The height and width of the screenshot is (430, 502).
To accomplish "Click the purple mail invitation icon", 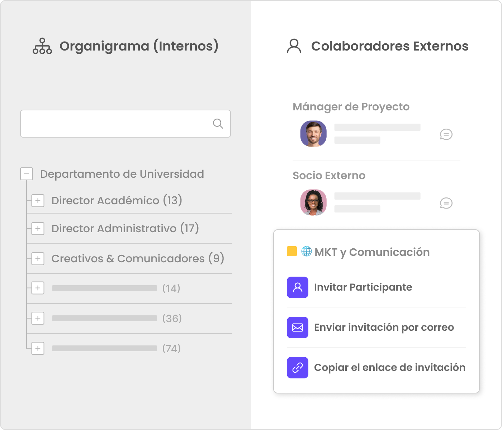I will pos(297,328).
